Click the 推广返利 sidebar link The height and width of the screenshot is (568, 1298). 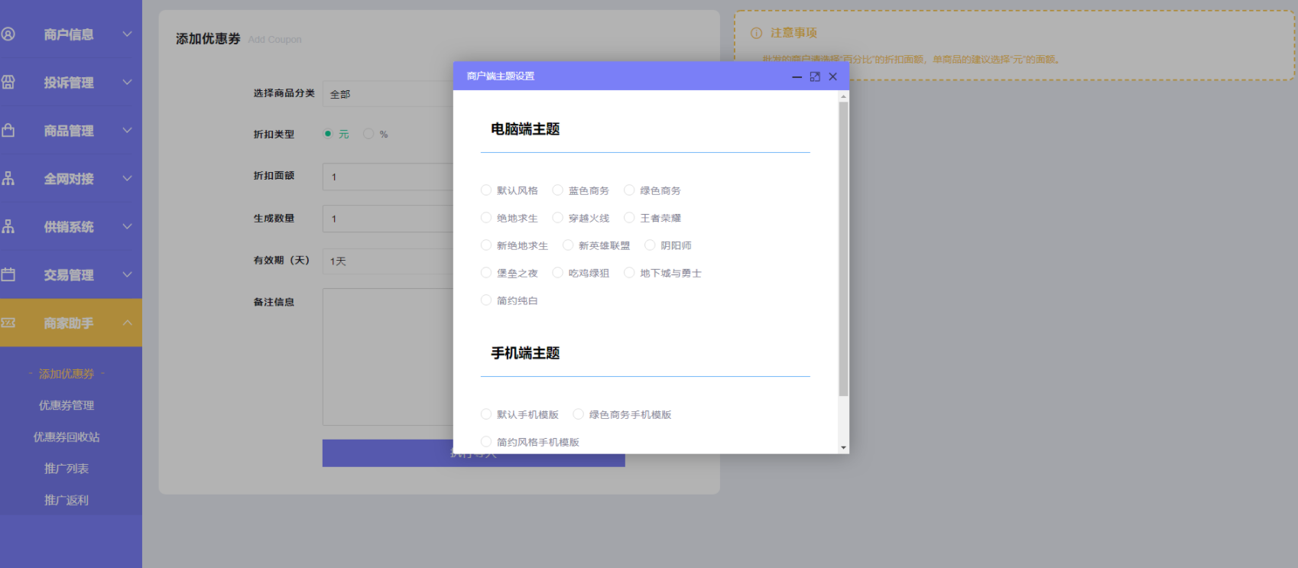pyautogui.click(x=67, y=500)
